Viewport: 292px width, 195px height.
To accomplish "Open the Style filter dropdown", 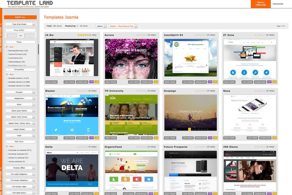I will pyautogui.click(x=20, y=105).
